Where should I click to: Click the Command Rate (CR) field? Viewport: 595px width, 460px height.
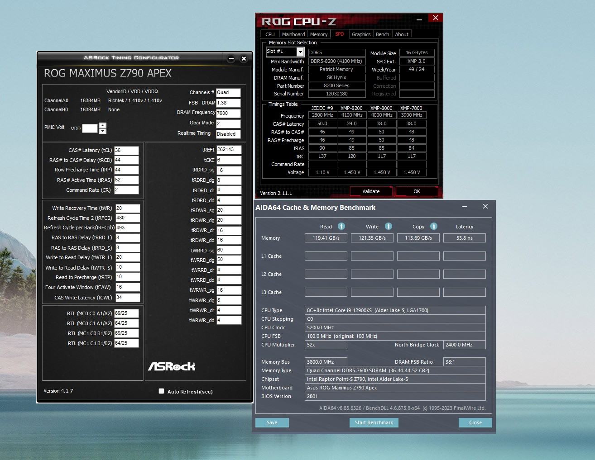tap(126, 190)
